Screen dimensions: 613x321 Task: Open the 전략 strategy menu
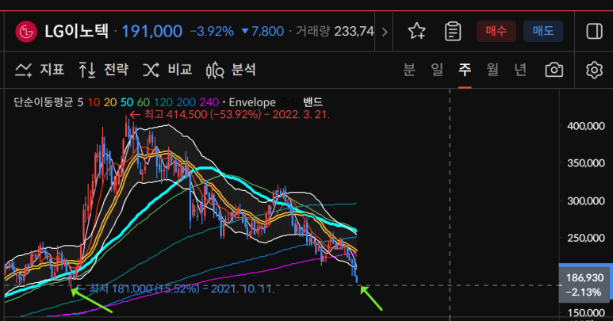pyautogui.click(x=104, y=70)
